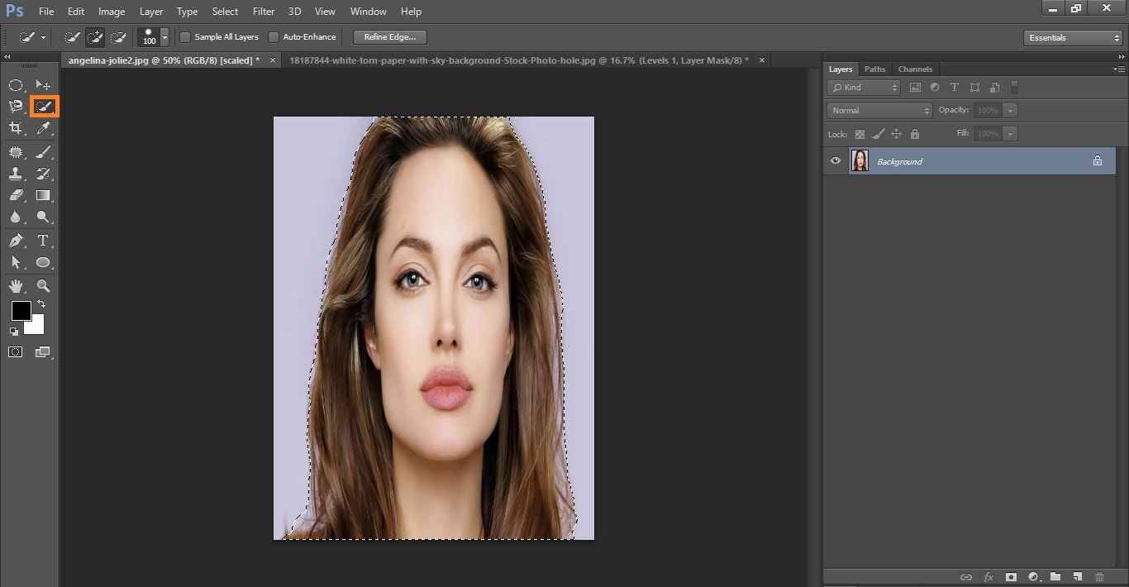Open the Normal blend mode dropdown
This screenshot has width=1129, height=587.
click(x=879, y=110)
